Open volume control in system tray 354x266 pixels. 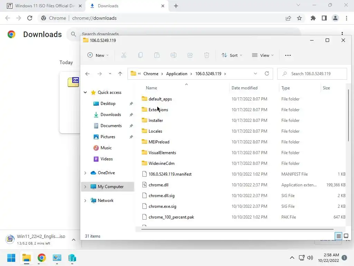tap(310, 258)
